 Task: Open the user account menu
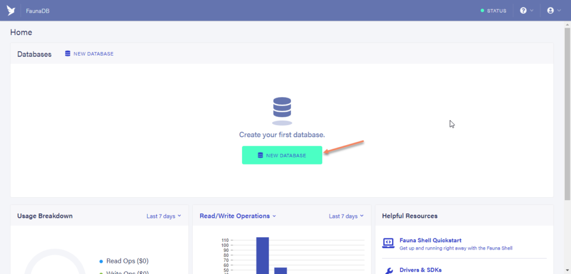tap(554, 11)
